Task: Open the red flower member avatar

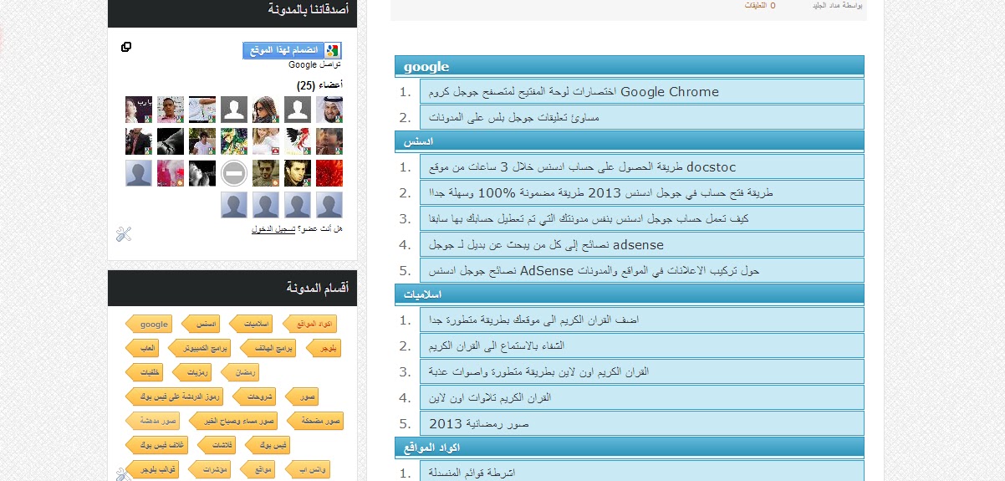Action: [x=329, y=174]
